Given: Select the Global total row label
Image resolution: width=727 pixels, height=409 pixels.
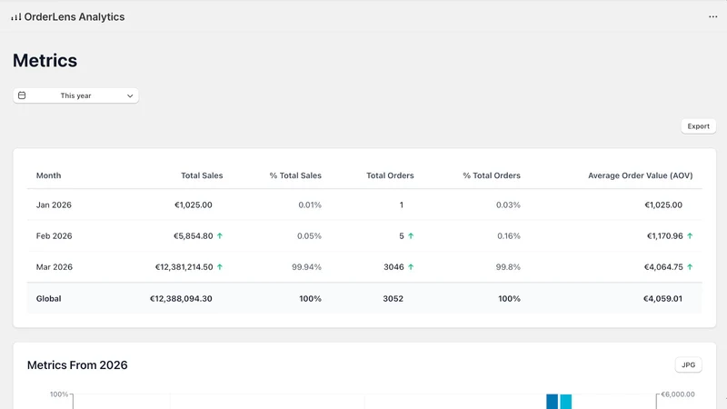Looking at the screenshot, I should tap(49, 299).
